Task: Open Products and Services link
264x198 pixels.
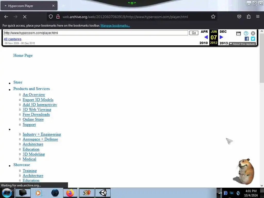Action: pos(32,89)
